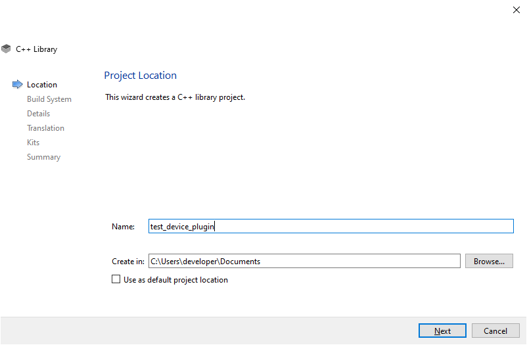Focus the Name field containing test_device_plugin
The image size is (527, 345).
pyautogui.click(x=331, y=226)
